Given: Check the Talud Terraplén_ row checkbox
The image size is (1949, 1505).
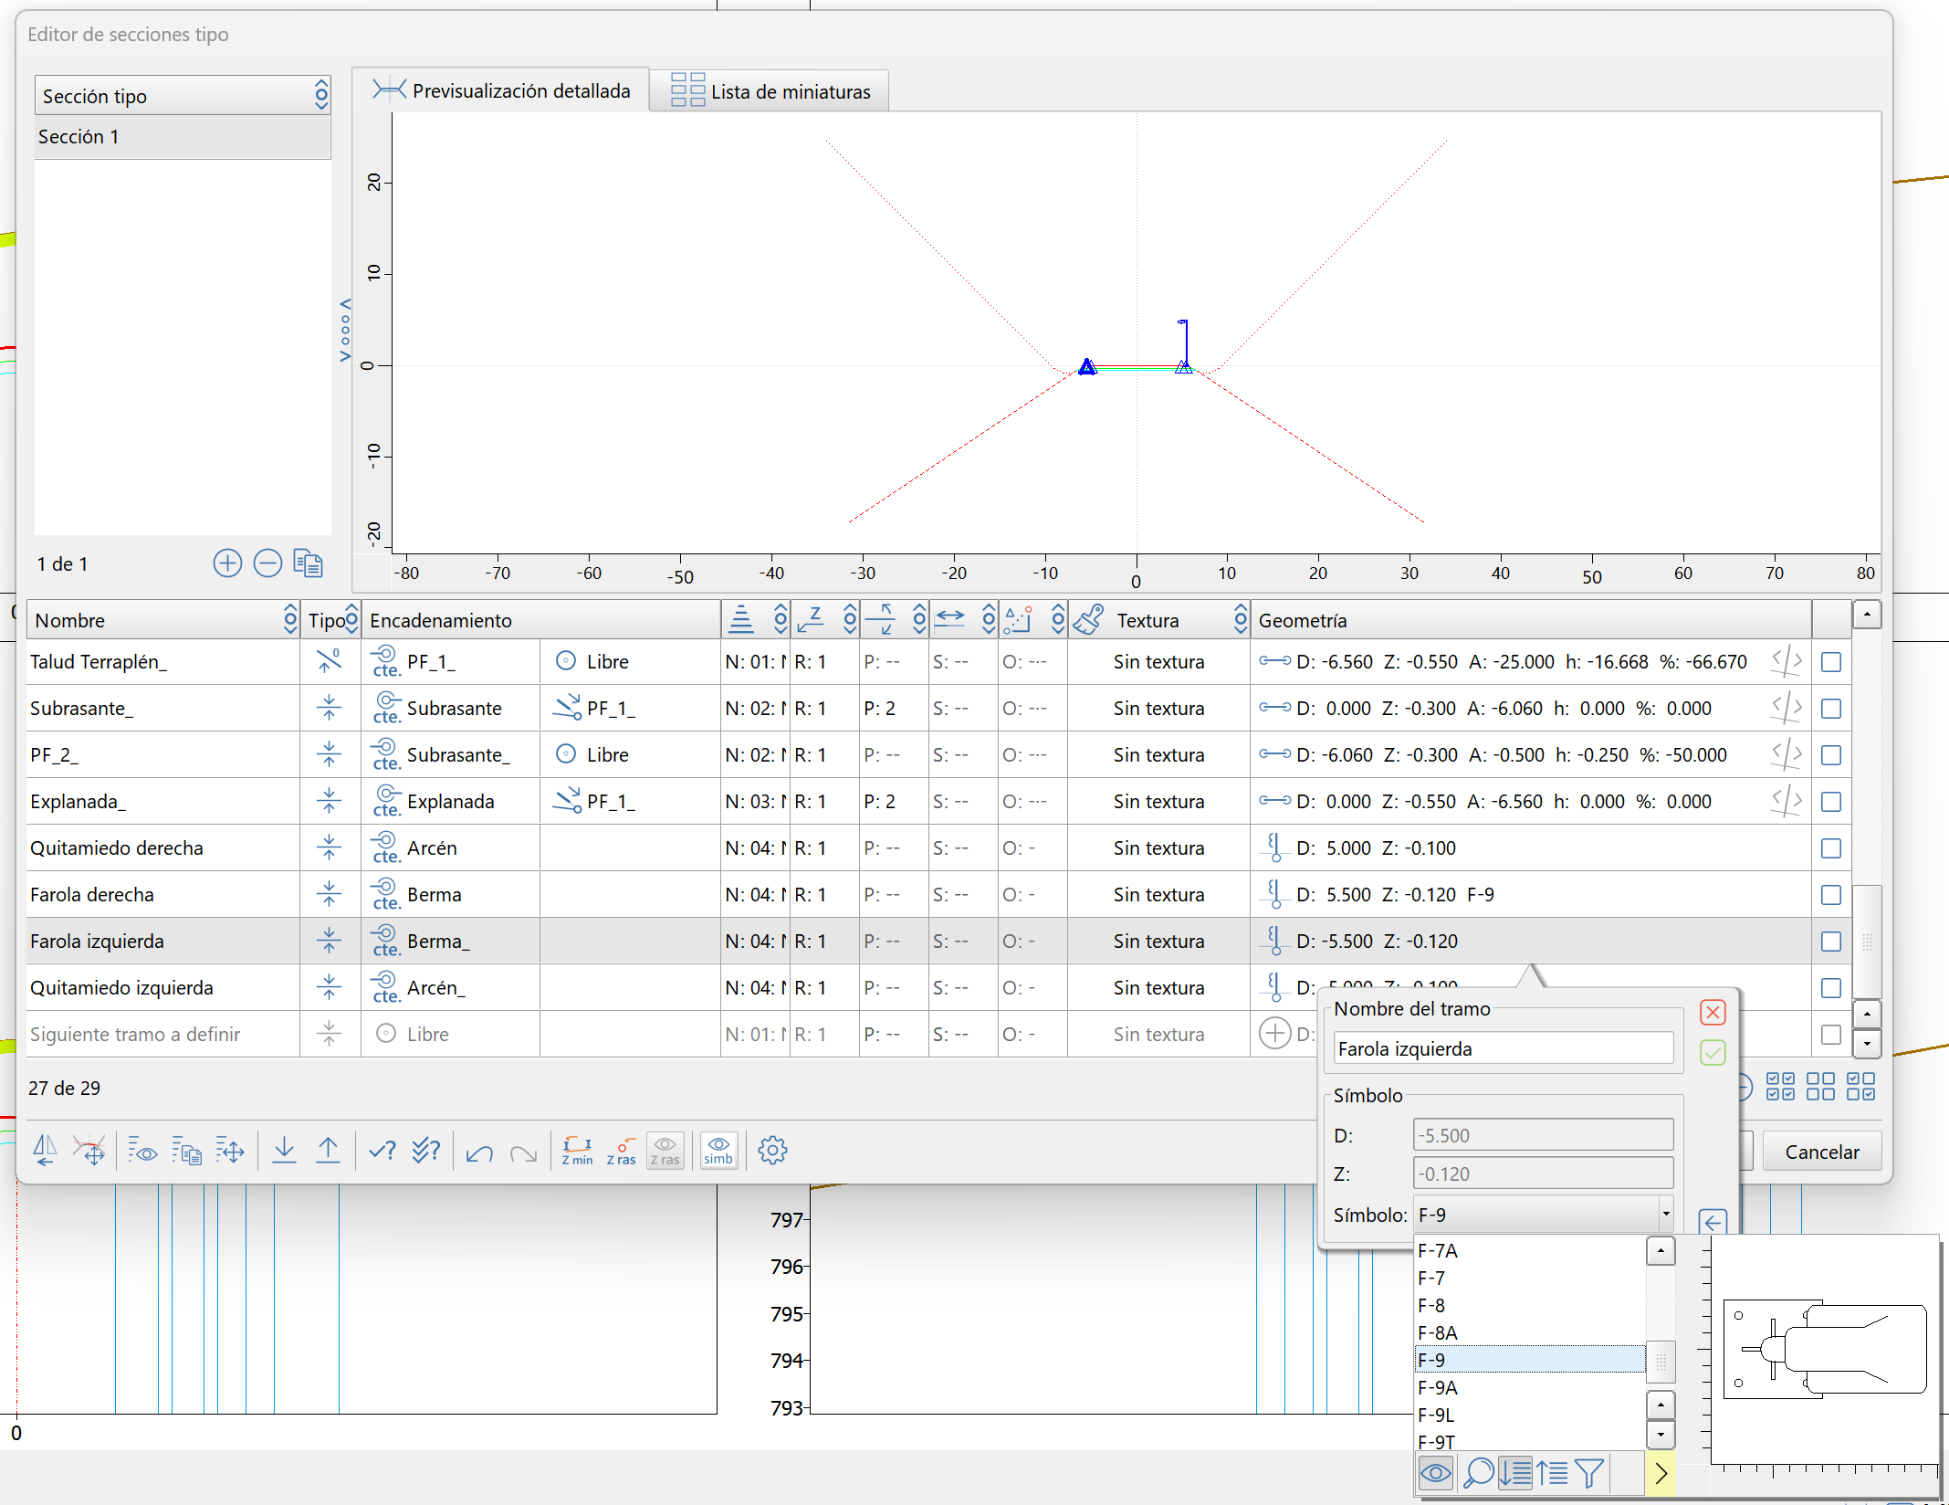Looking at the screenshot, I should 1830,662.
